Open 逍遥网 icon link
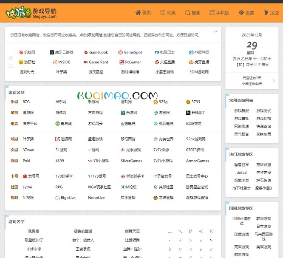 [x=64, y=139]
